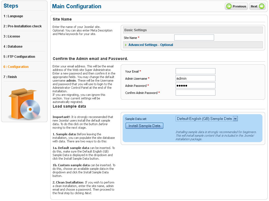Expand Advanced Settings - Optional section

(150, 45)
